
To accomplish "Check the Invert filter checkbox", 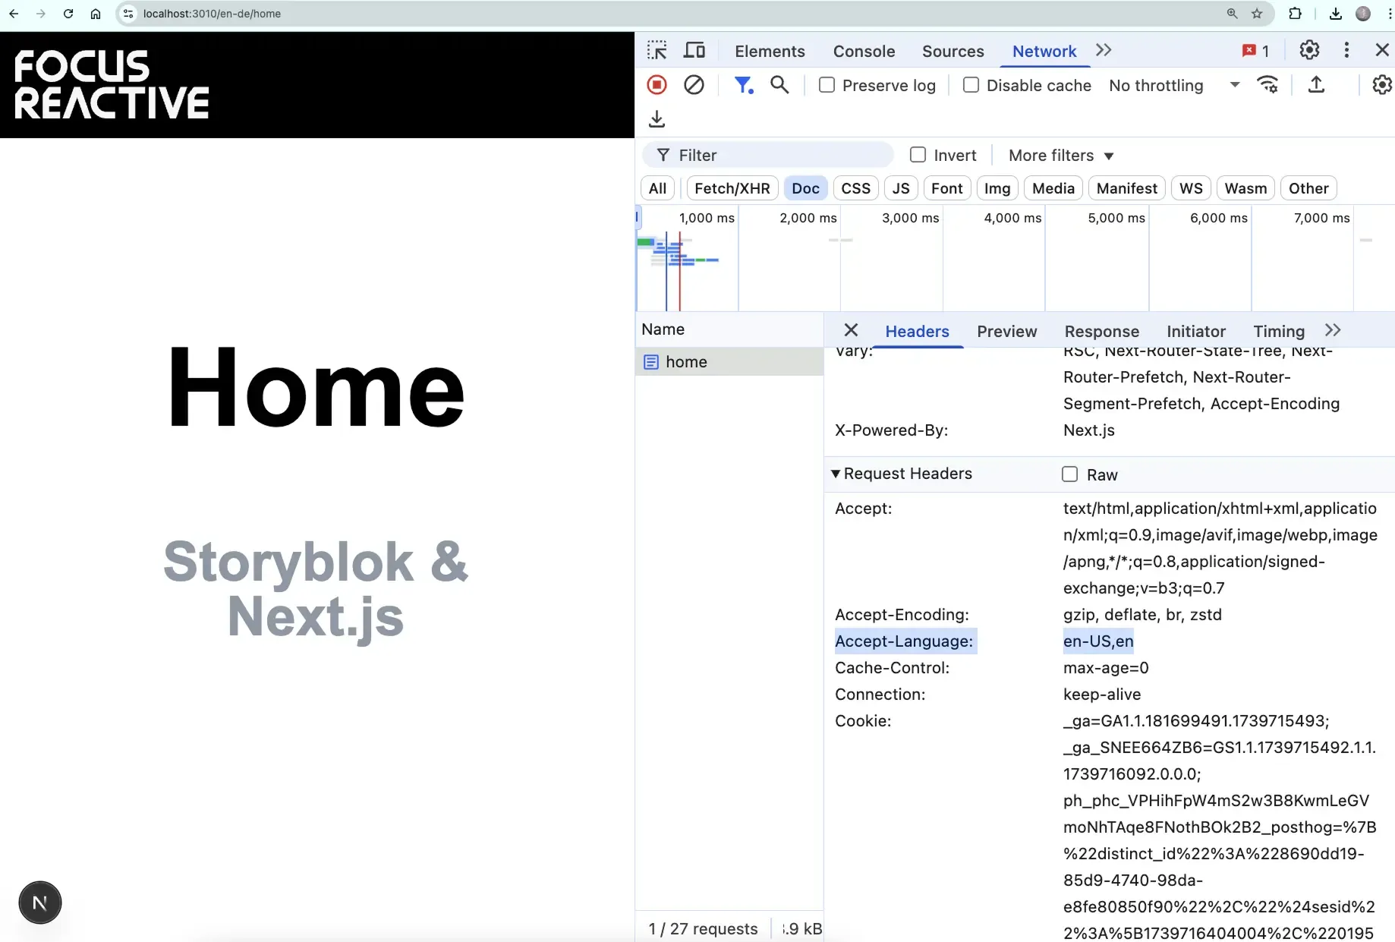I will [x=918, y=155].
